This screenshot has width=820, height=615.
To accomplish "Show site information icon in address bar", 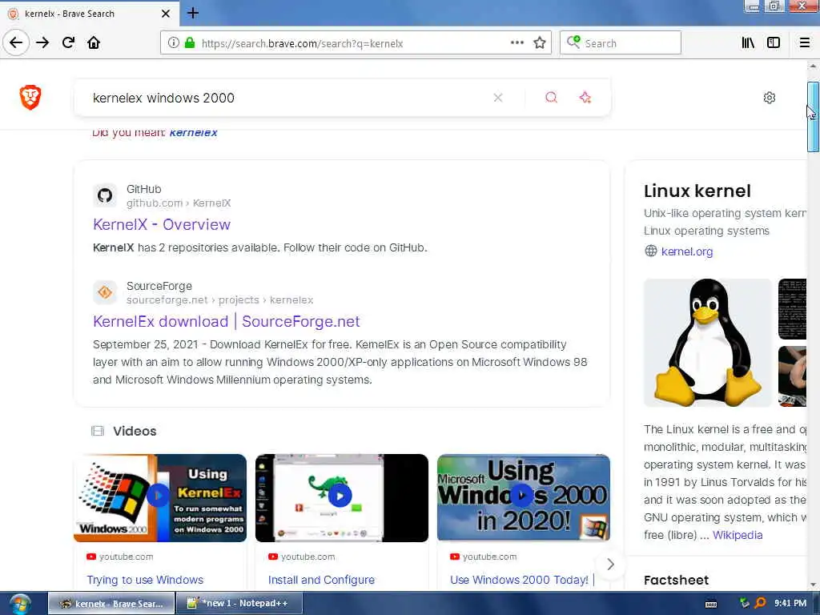I will pos(173,43).
